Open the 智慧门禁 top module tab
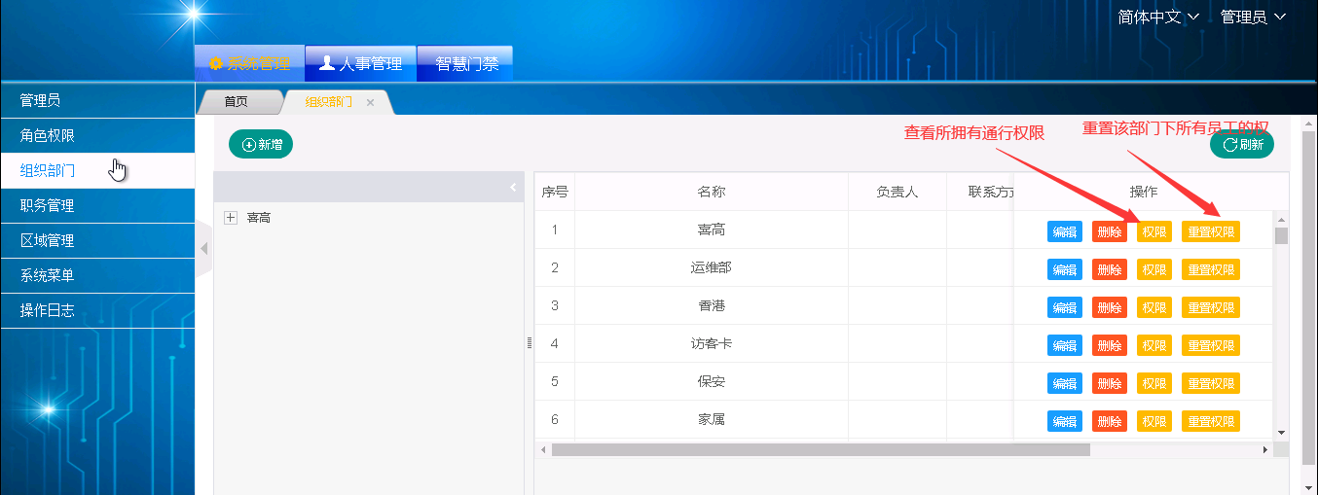 click(x=465, y=64)
